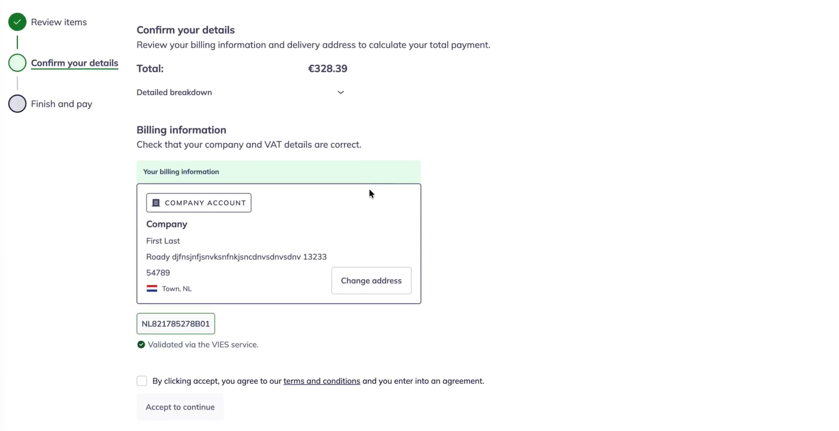The width and height of the screenshot is (839, 431).
Task: Click the building icon in Company Account badge
Action: (156, 203)
